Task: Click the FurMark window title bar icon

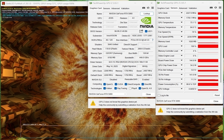Action: [x=3, y=3]
